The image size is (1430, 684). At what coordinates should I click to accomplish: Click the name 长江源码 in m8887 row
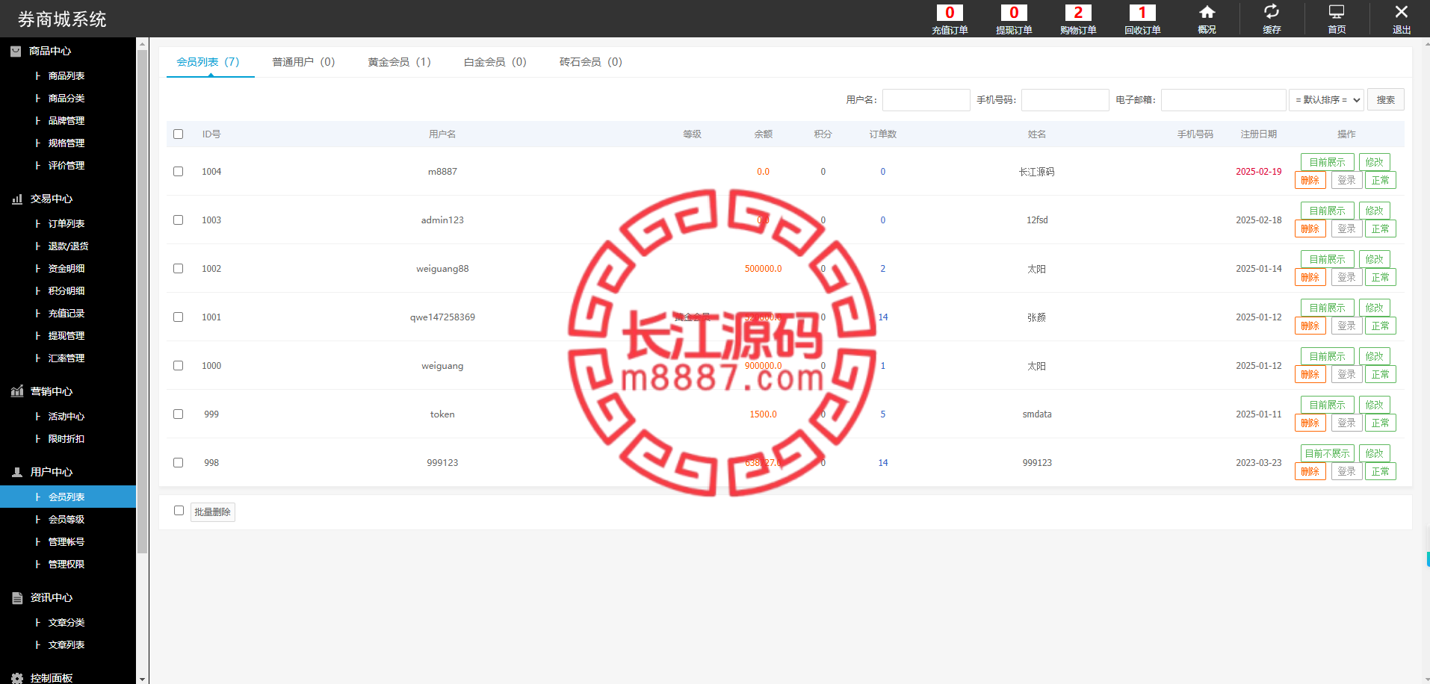coord(1036,172)
